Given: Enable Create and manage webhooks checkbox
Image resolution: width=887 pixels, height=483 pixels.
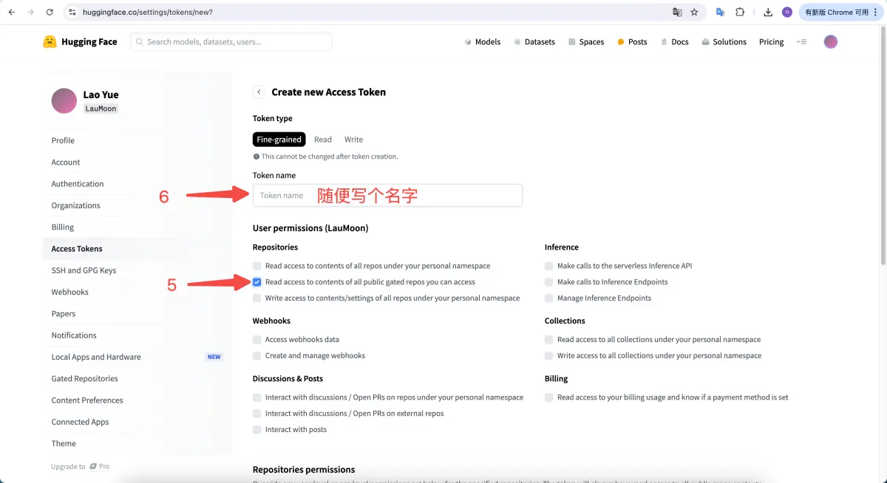Looking at the screenshot, I should pos(257,356).
